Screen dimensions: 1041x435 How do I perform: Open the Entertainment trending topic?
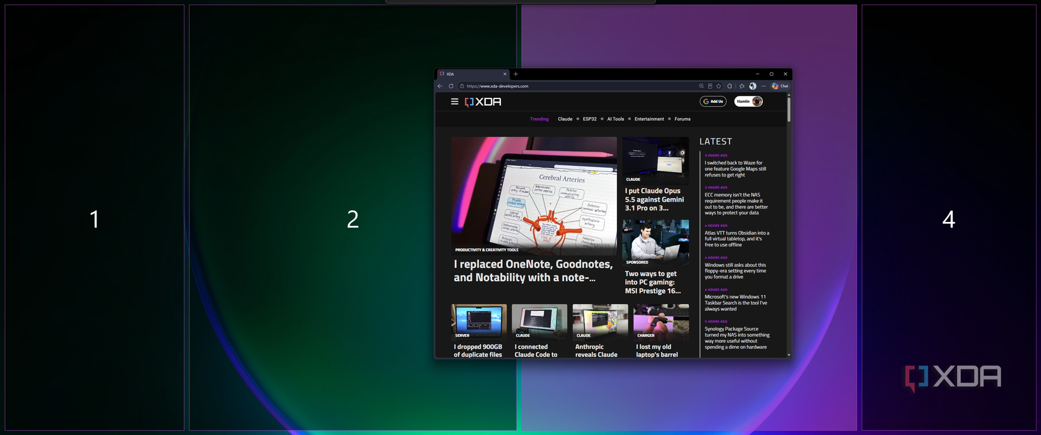click(649, 119)
